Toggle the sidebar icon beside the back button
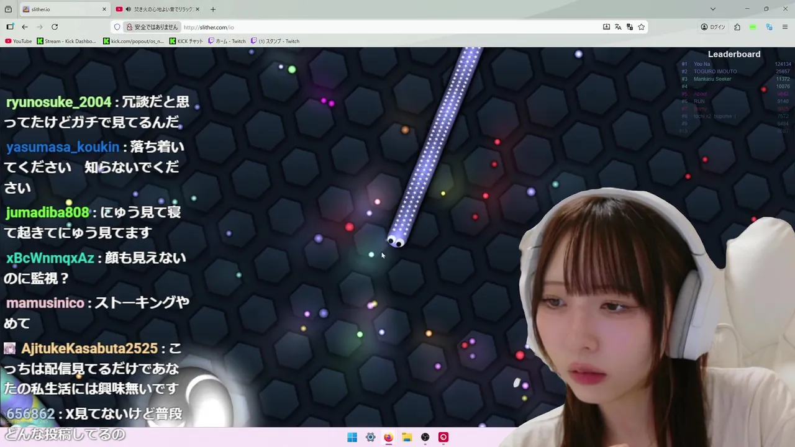795x447 pixels. [10, 27]
